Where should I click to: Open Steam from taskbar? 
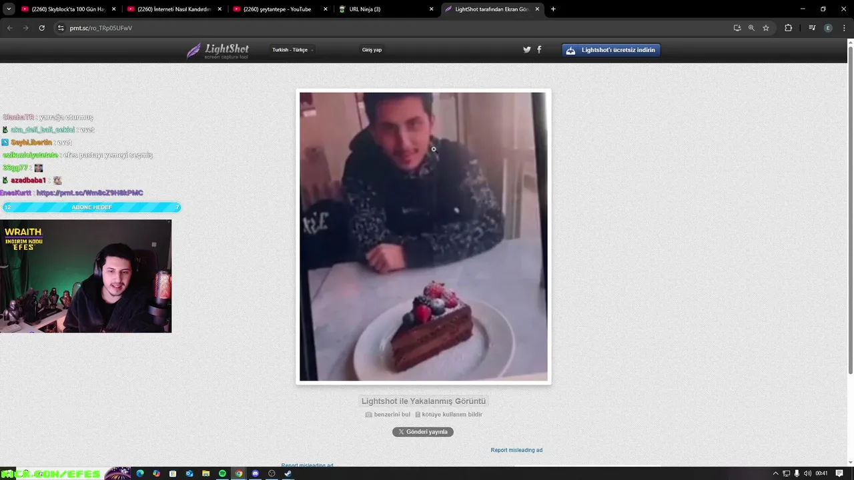click(x=288, y=473)
